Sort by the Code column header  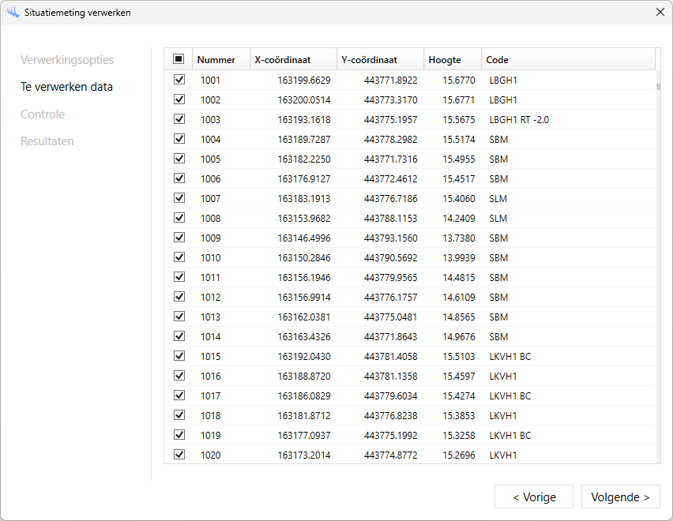pyautogui.click(x=498, y=60)
